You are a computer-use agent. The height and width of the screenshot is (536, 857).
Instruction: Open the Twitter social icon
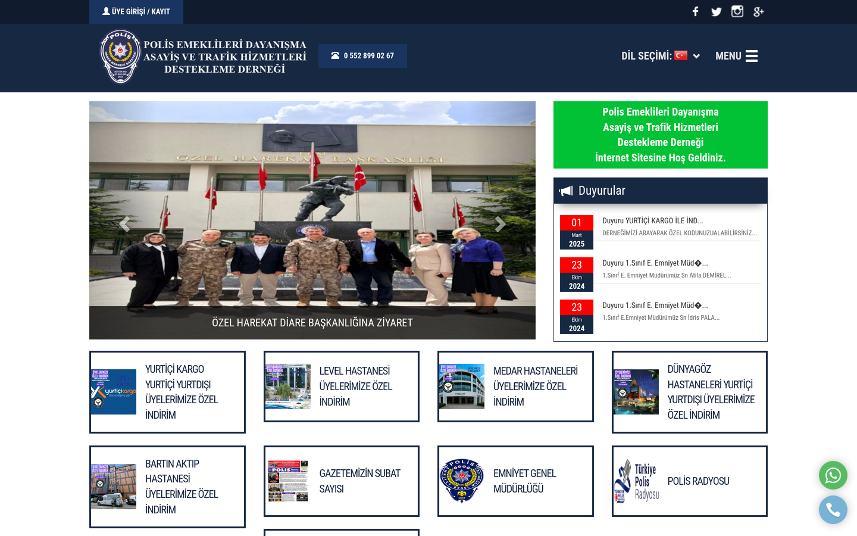click(x=716, y=11)
